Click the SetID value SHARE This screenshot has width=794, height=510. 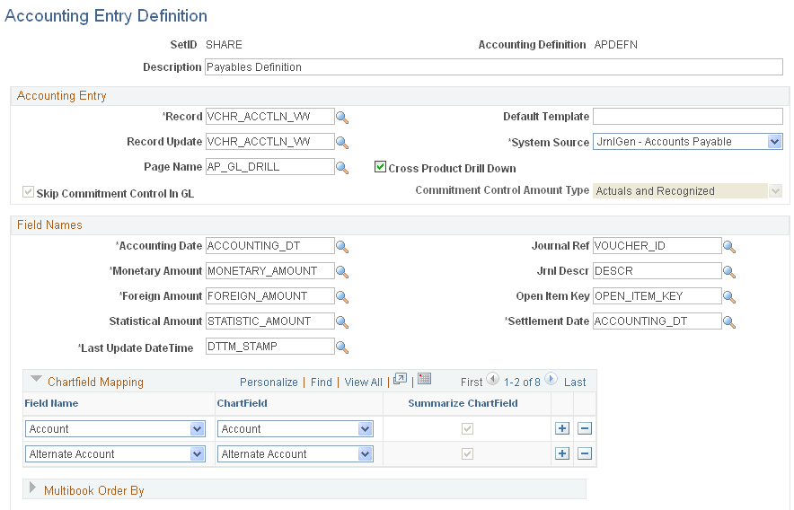pyautogui.click(x=224, y=45)
